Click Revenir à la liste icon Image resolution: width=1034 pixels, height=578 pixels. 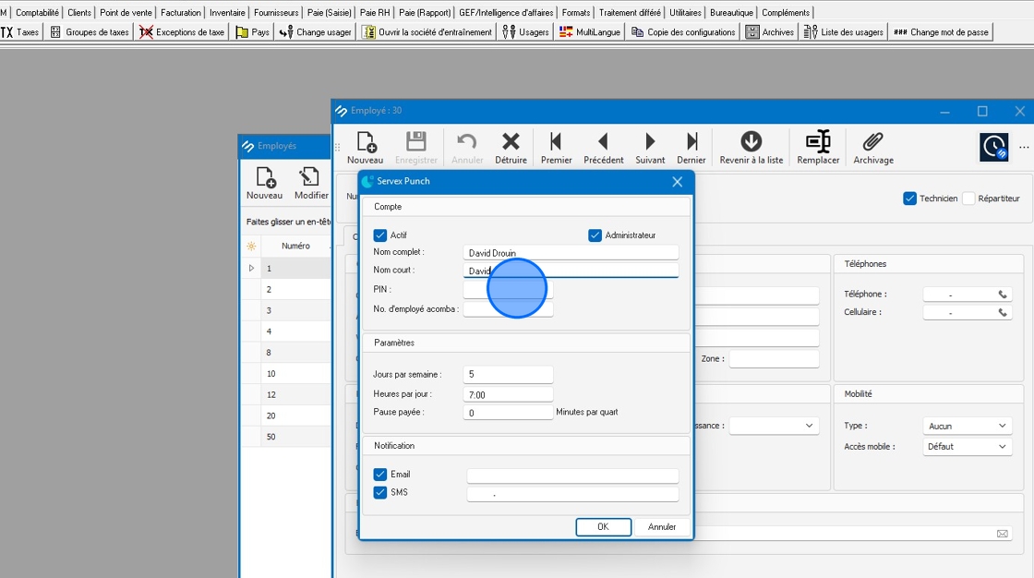point(751,147)
